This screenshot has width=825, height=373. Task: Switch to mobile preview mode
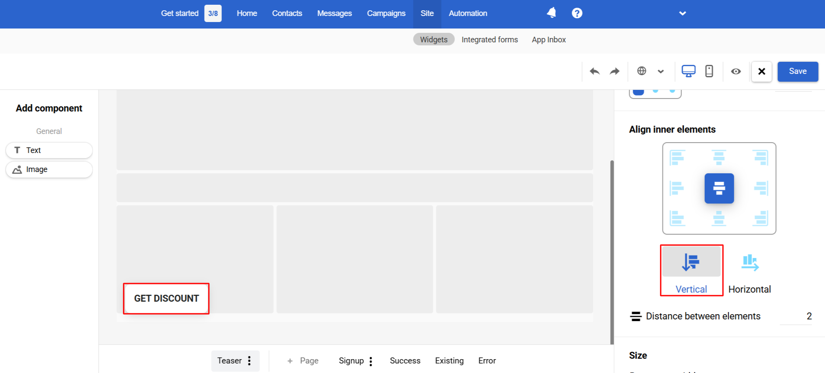pos(709,71)
